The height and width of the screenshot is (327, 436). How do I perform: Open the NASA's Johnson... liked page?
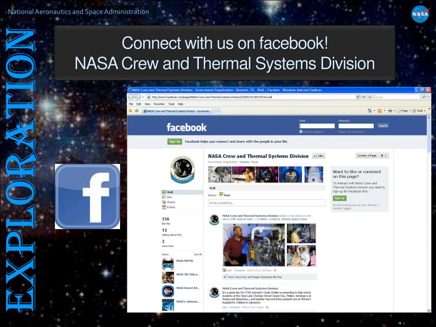click(x=188, y=302)
